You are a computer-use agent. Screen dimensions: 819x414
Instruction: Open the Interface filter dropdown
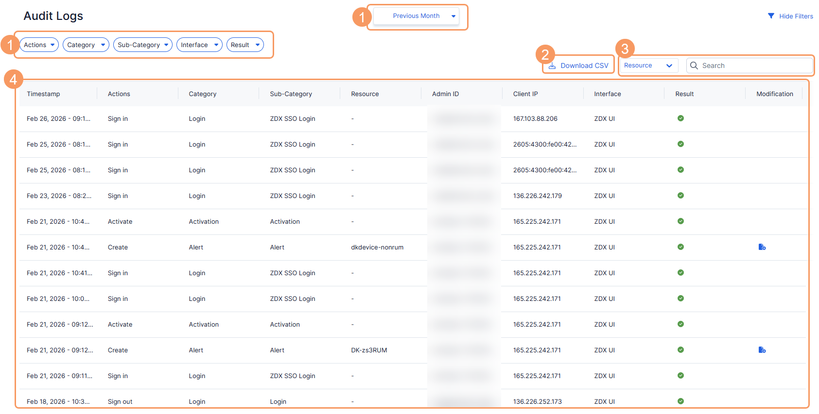199,45
